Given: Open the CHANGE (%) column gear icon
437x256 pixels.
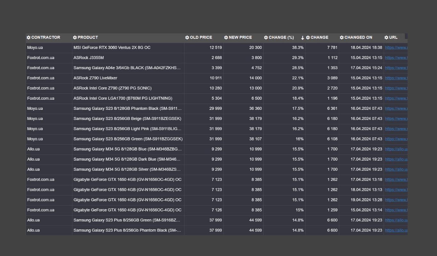Looking at the screenshot, I should point(266,37).
